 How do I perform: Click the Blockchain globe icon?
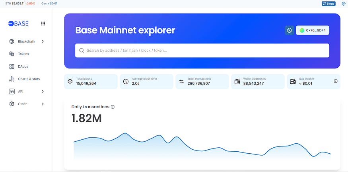coord(12,41)
